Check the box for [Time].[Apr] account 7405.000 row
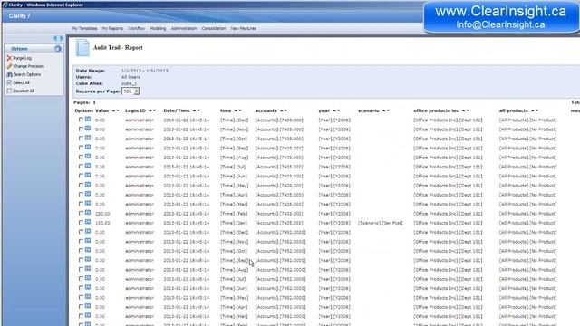Viewport: 580px width, 326px height. point(81,195)
